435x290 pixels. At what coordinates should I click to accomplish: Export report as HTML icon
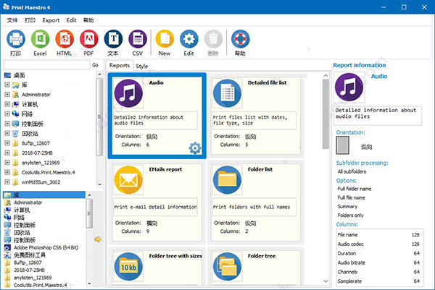(x=65, y=39)
